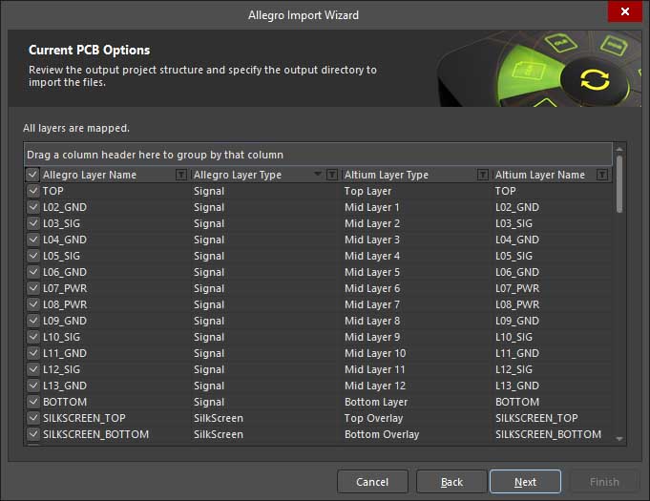Click the Back button
This screenshot has height=501, width=650.
click(451, 482)
